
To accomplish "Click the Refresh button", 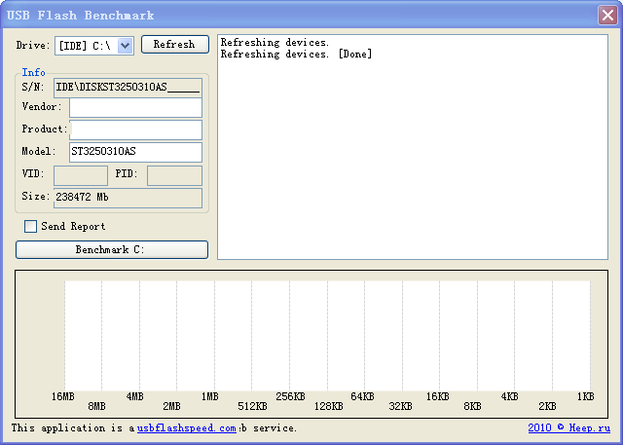I will [x=175, y=44].
